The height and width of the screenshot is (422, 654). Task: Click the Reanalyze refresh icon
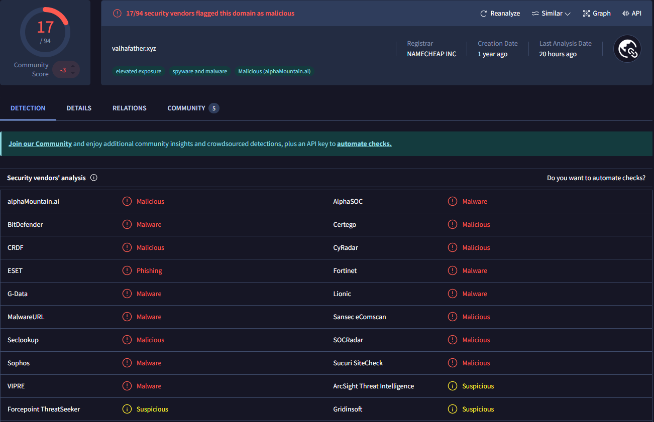(484, 14)
